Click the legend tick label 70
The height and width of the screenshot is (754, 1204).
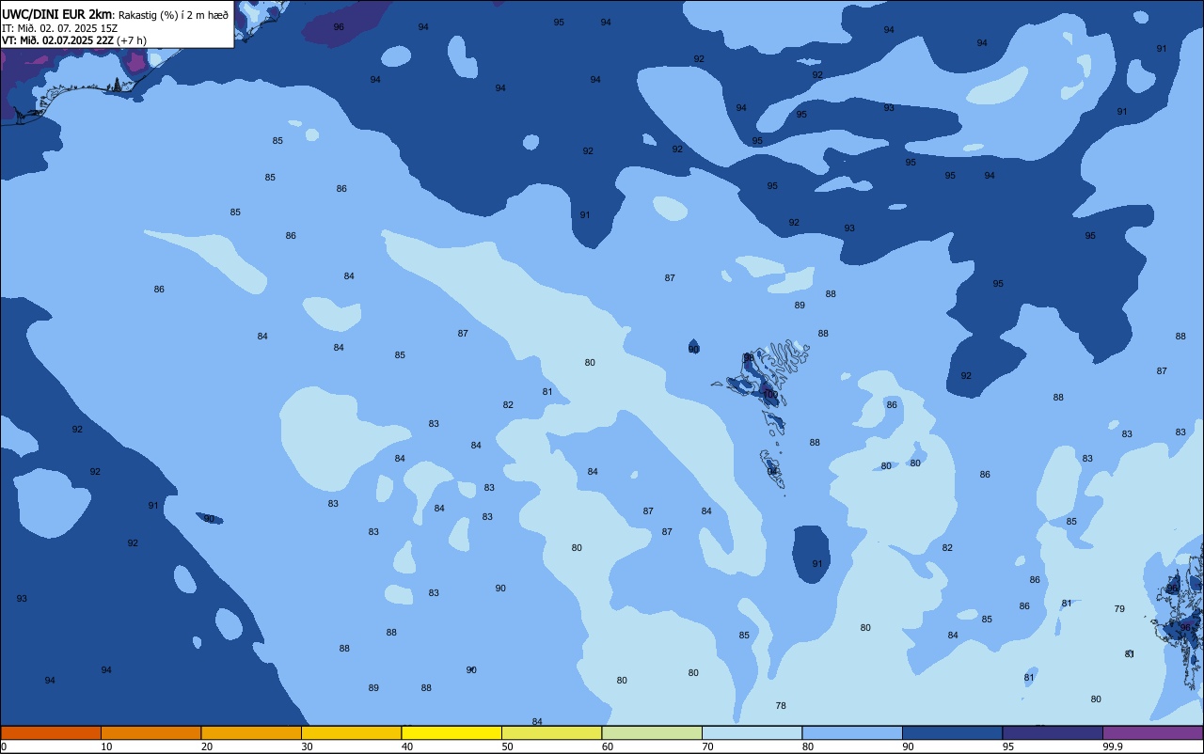pos(707,746)
